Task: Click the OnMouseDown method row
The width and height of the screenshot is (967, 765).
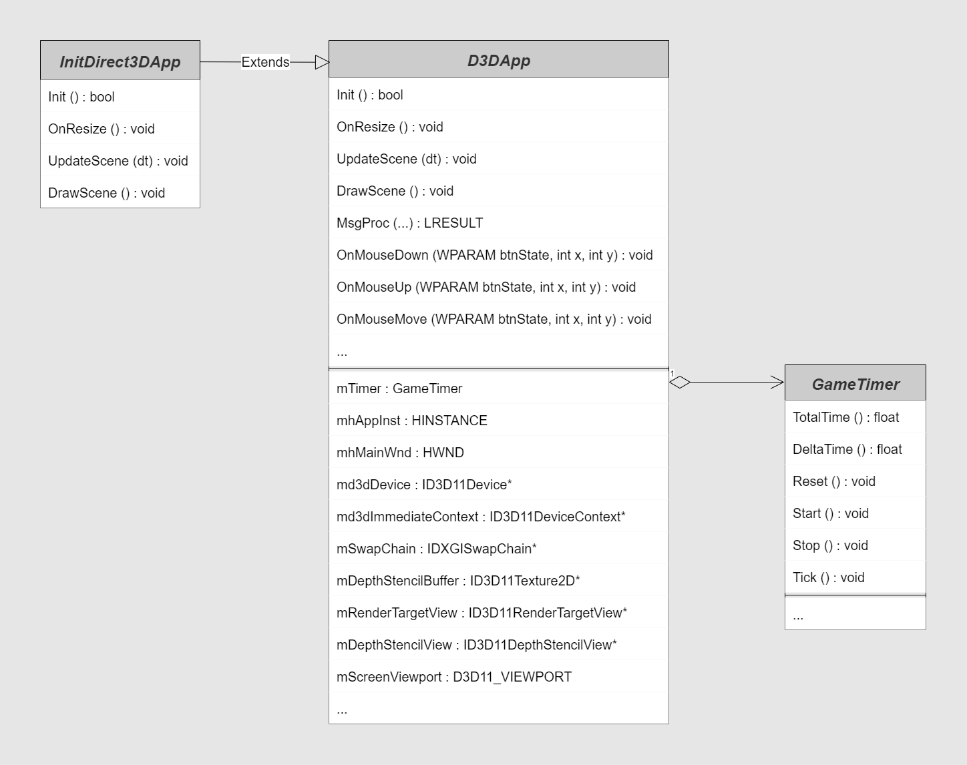Action: 499,255
